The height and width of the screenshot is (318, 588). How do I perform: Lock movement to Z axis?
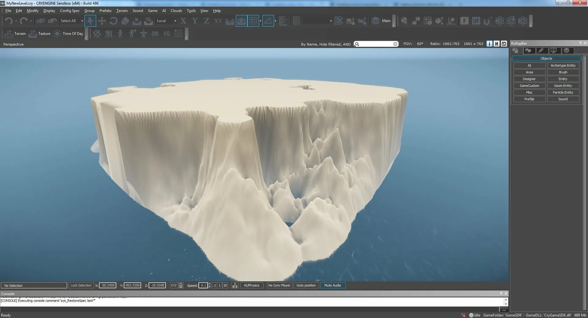(x=206, y=21)
